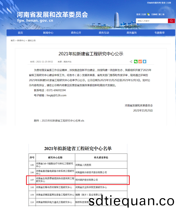Viewport: 176px width, 214px height.
Task: Click the cell 河南省物联网电力通讯工程研究中心
Action: [55, 202]
